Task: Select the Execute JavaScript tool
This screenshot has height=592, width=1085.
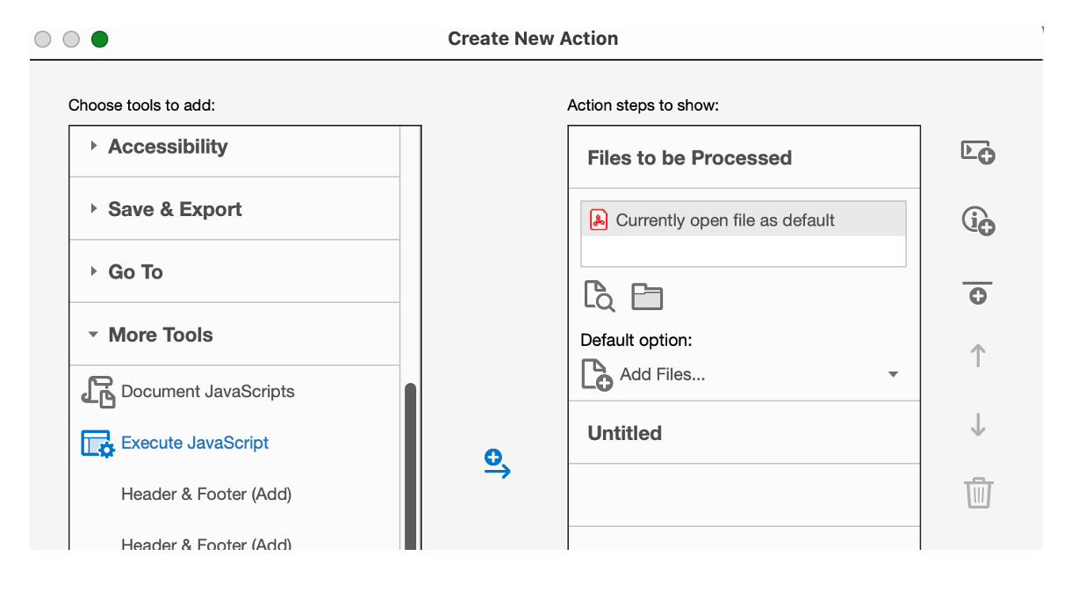Action: point(195,443)
